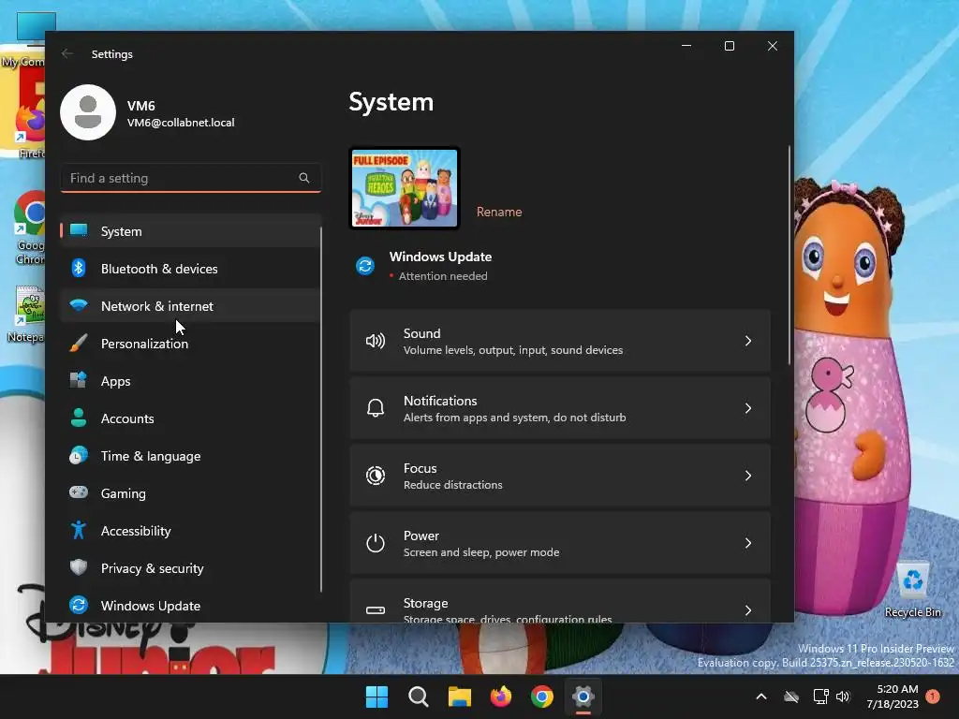Launch Chrome from taskbar
Screen dimensions: 959x719
pos(542,697)
